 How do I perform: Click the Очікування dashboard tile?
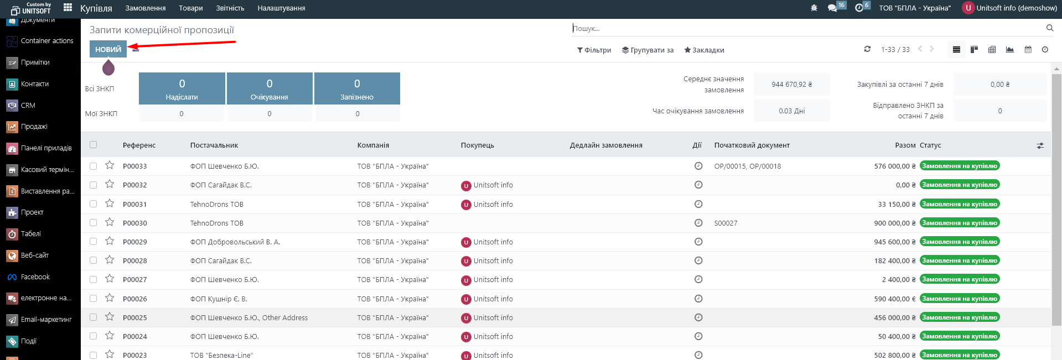tap(270, 88)
